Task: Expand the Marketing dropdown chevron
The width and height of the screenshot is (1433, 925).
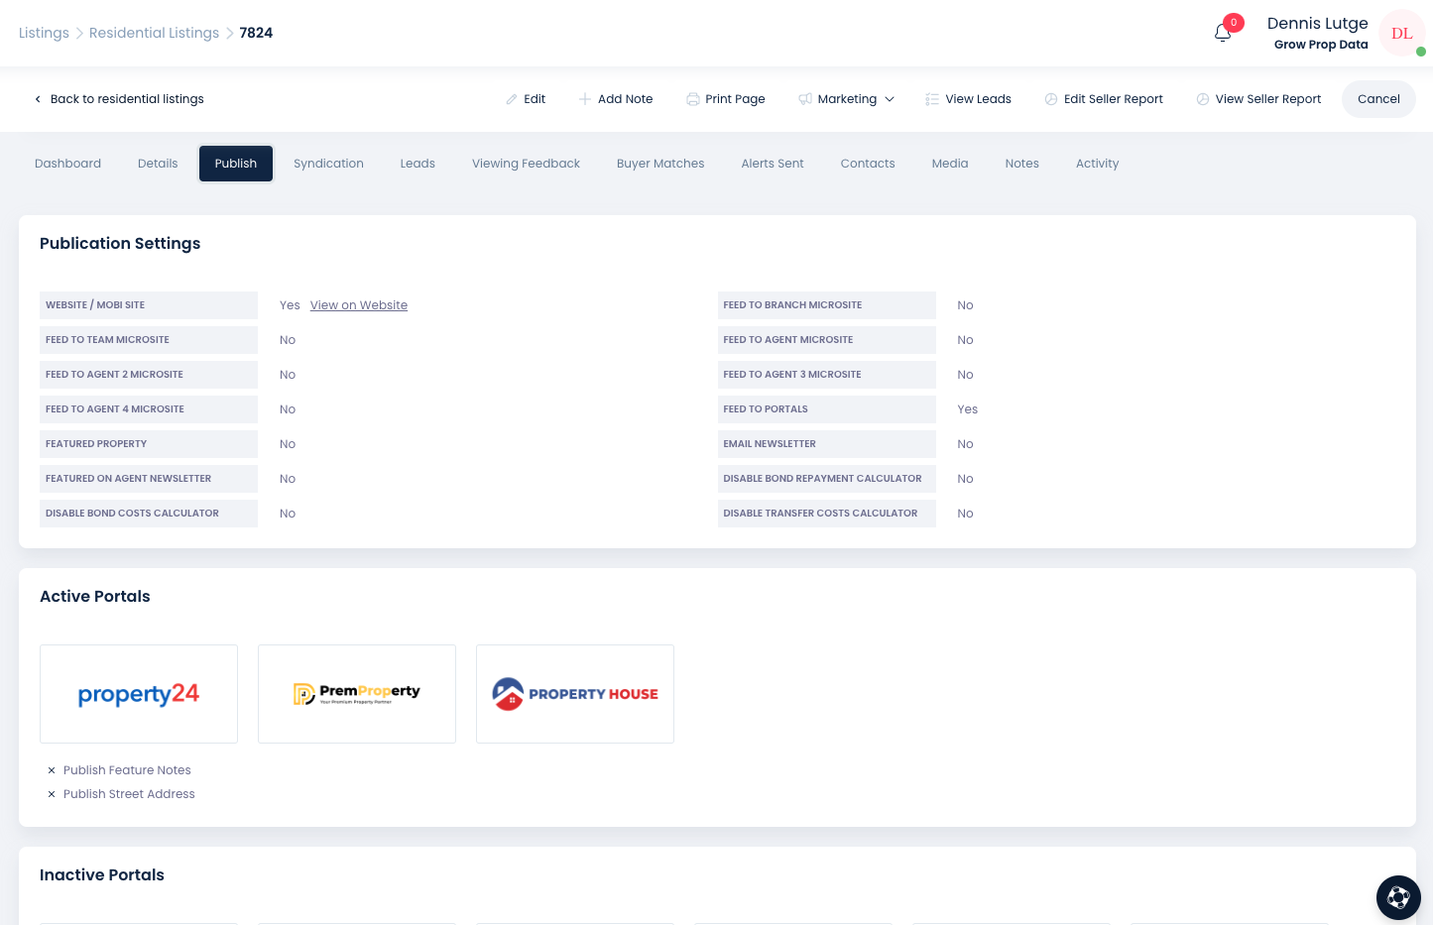Action: pyautogui.click(x=890, y=99)
